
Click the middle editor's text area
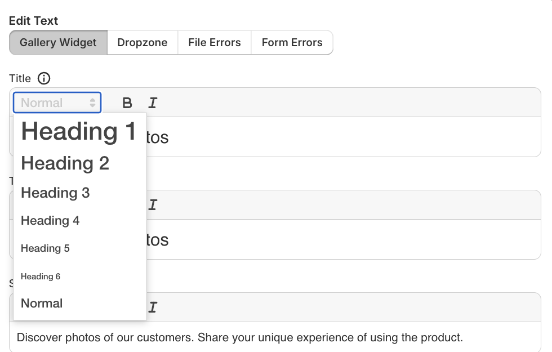338,239
